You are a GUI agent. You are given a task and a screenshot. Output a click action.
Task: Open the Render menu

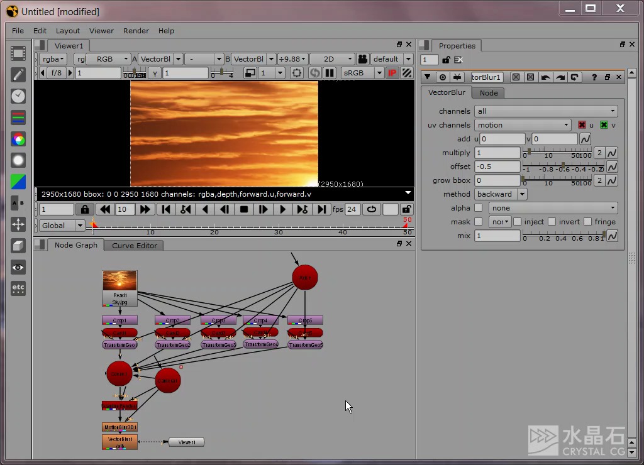click(136, 31)
